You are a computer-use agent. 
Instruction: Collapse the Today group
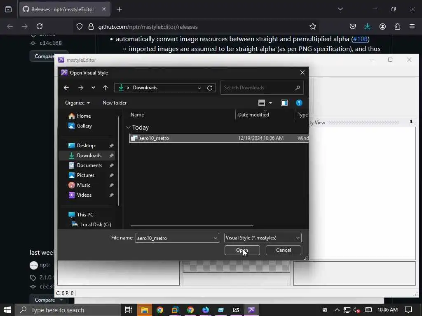pyautogui.click(x=129, y=128)
